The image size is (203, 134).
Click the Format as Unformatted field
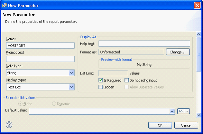coord(131,52)
